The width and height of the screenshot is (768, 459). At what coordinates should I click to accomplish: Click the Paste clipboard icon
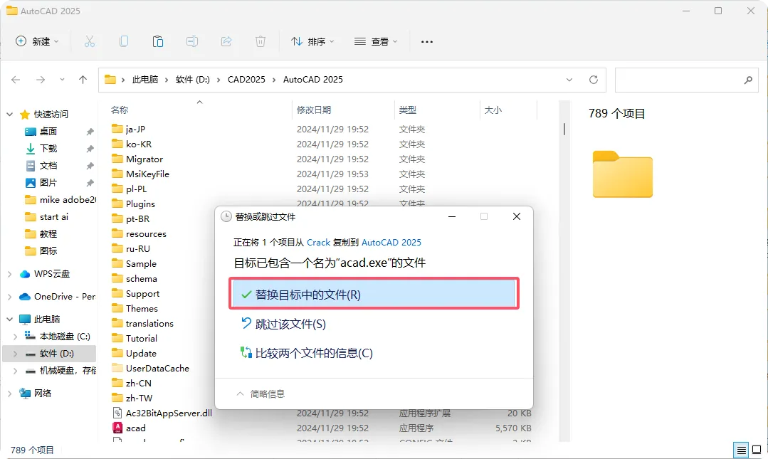(158, 42)
